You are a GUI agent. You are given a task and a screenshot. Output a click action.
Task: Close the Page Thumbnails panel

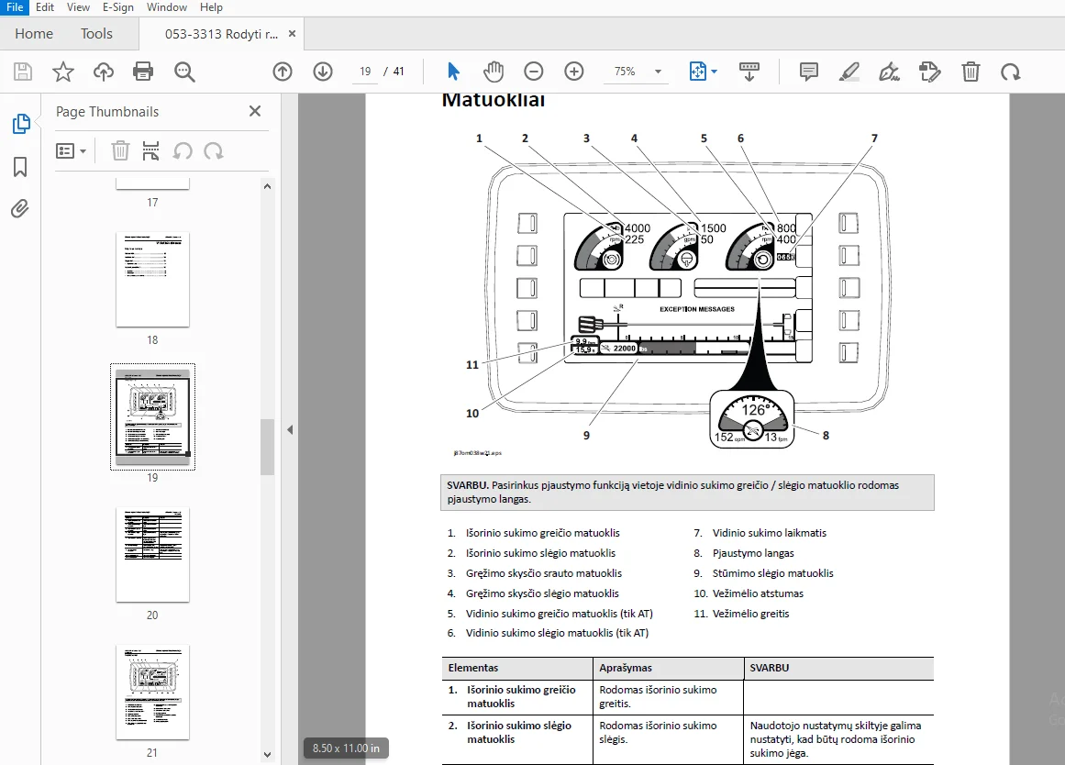(x=255, y=111)
